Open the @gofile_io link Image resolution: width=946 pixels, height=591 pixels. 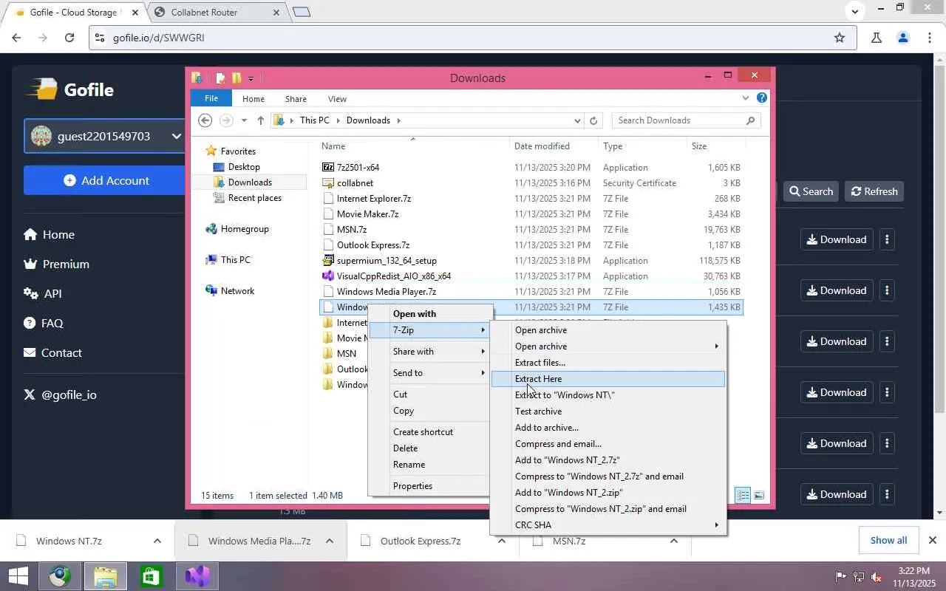coord(61,394)
